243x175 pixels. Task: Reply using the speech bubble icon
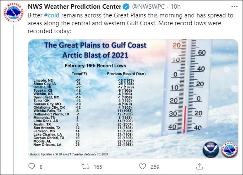tap(31, 166)
